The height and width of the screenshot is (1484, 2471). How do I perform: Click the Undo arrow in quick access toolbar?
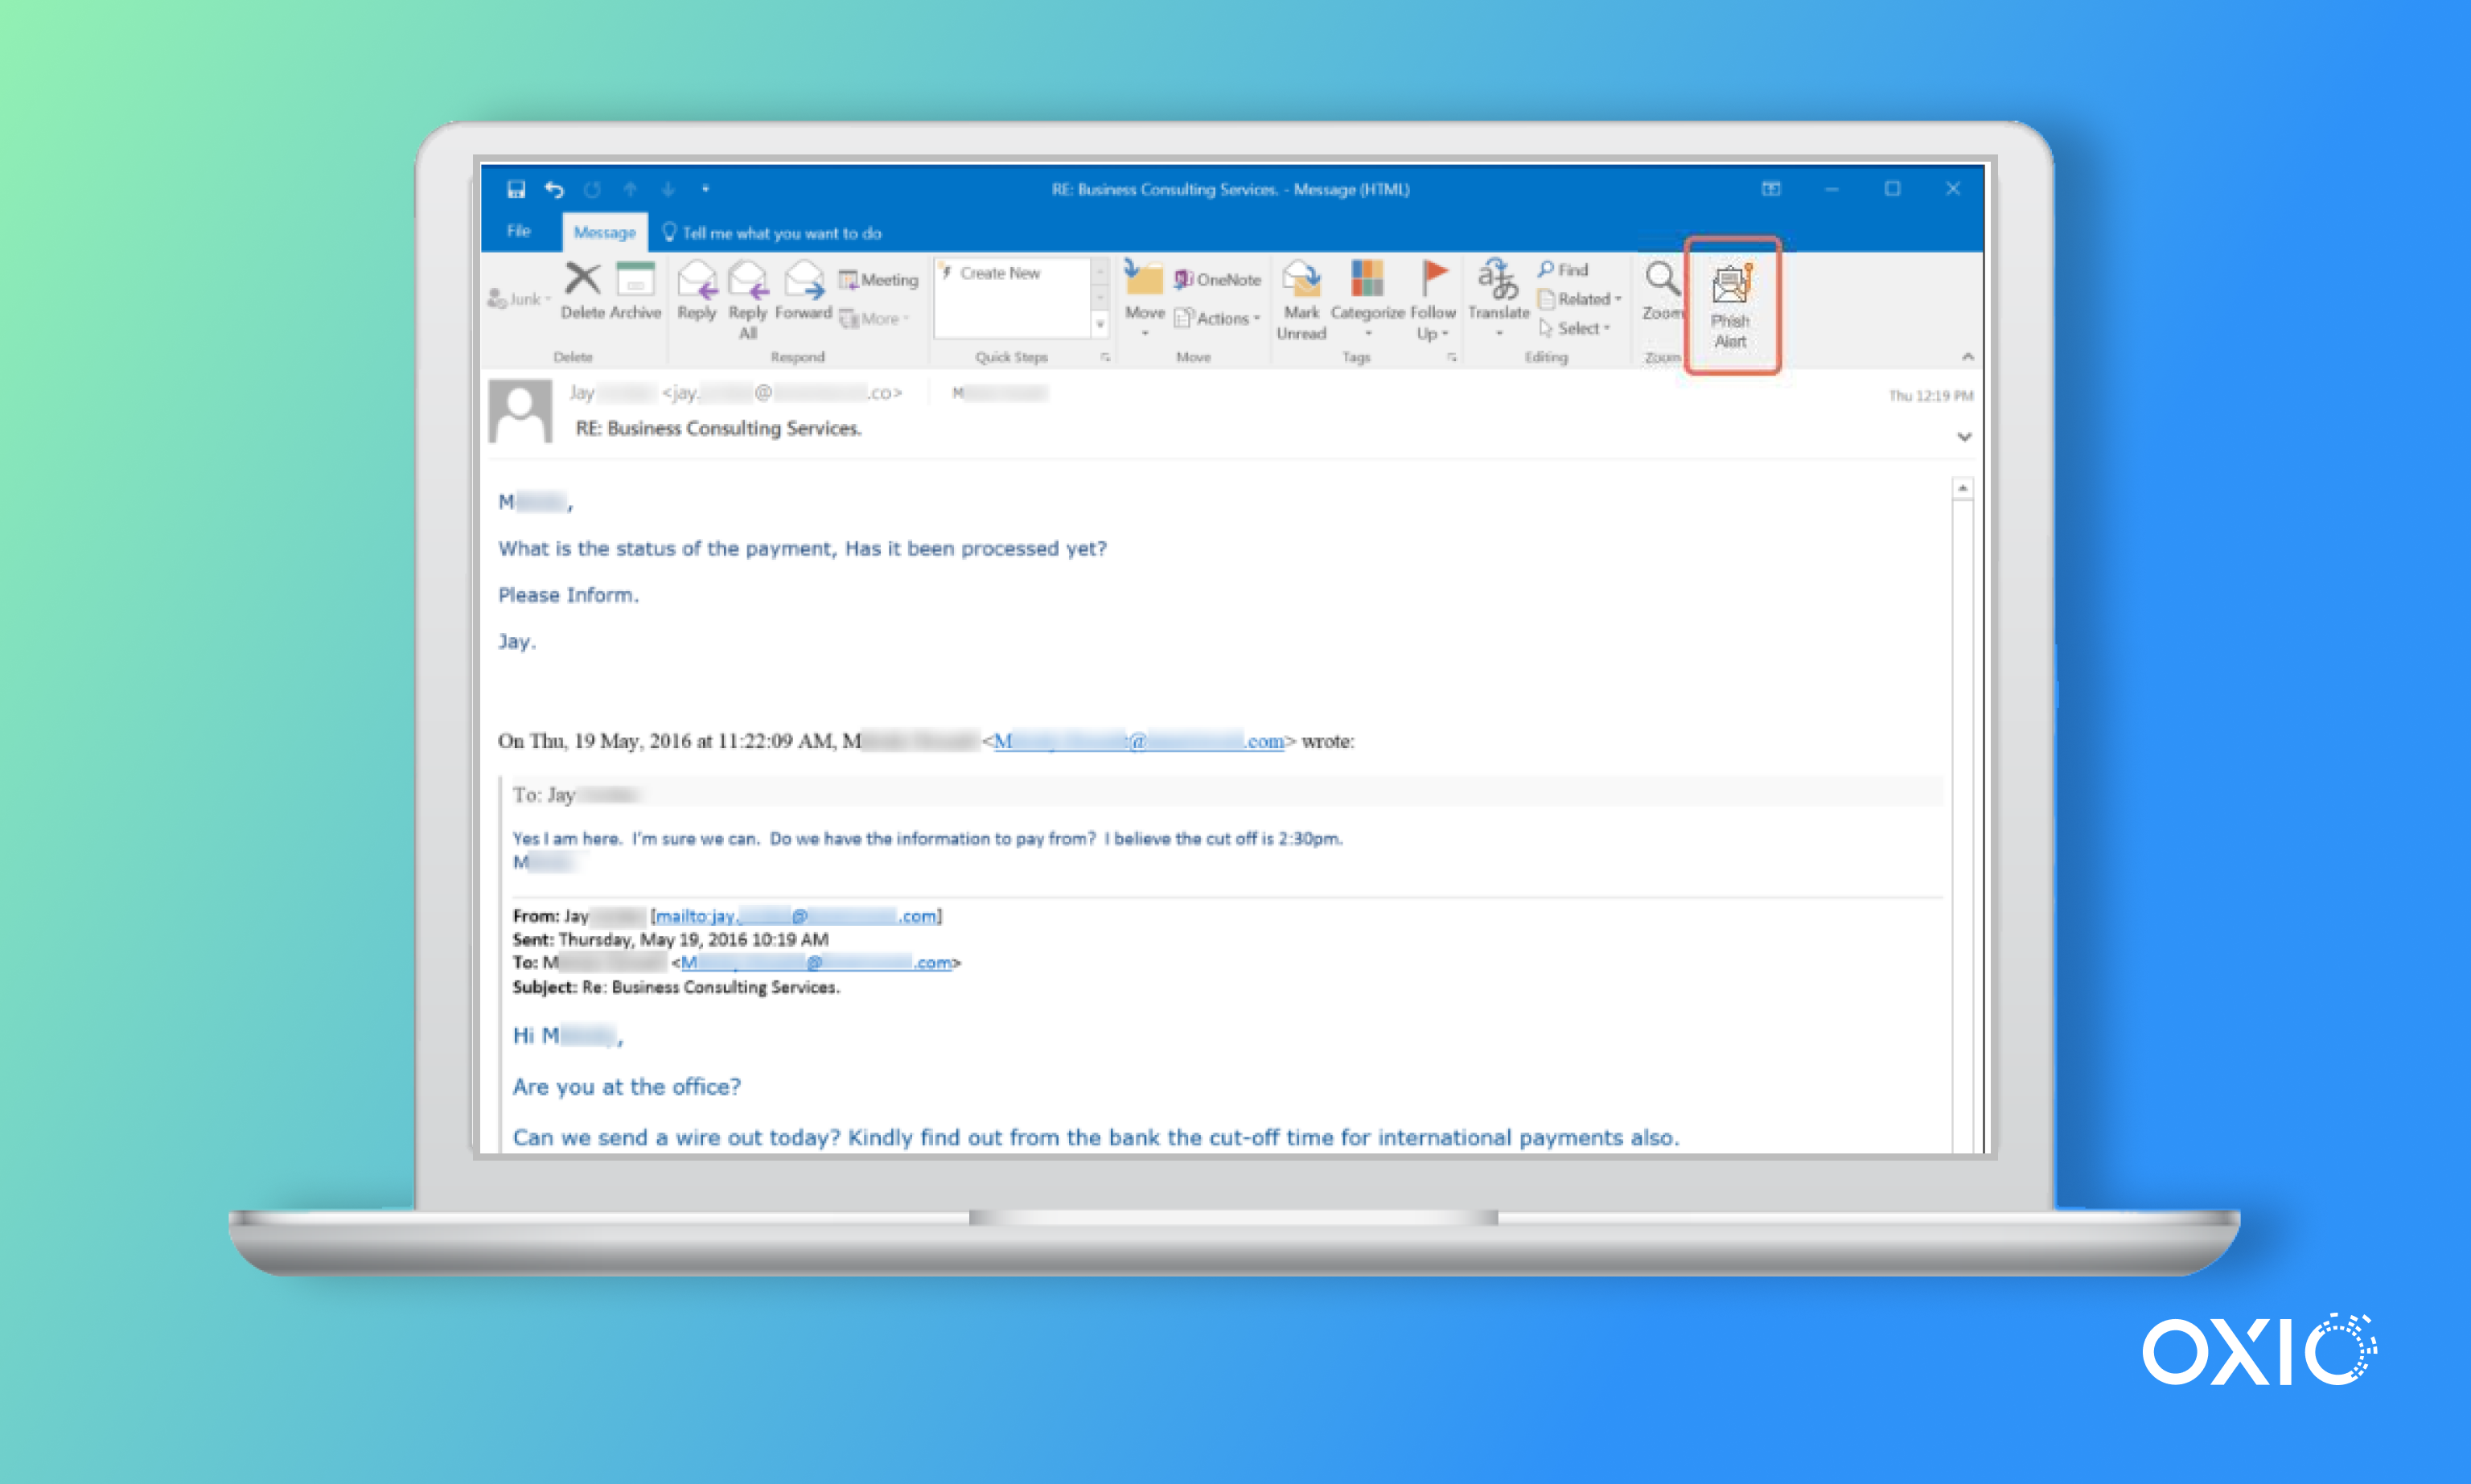pos(554,189)
